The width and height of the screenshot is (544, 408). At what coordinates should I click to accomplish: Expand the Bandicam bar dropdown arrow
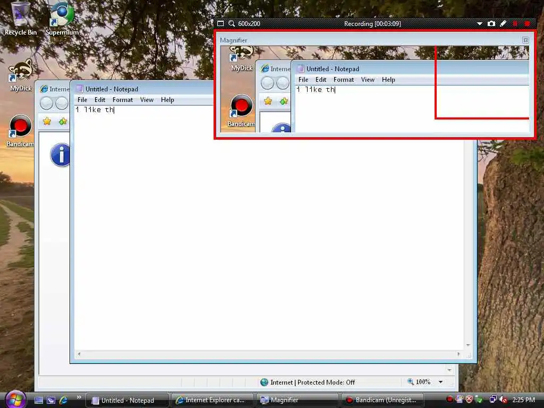[x=480, y=23]
